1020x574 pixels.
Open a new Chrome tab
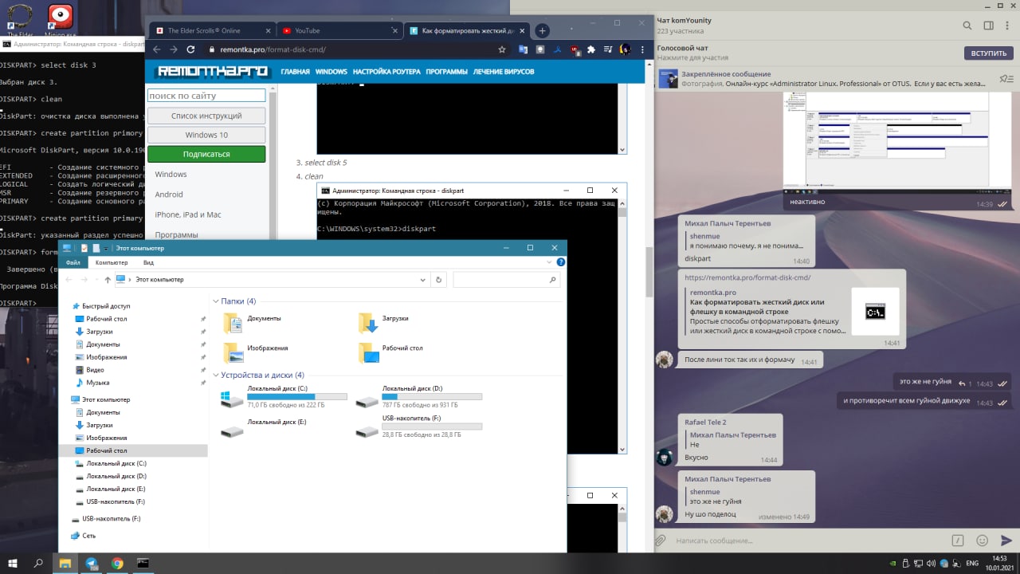pos(542,30)
